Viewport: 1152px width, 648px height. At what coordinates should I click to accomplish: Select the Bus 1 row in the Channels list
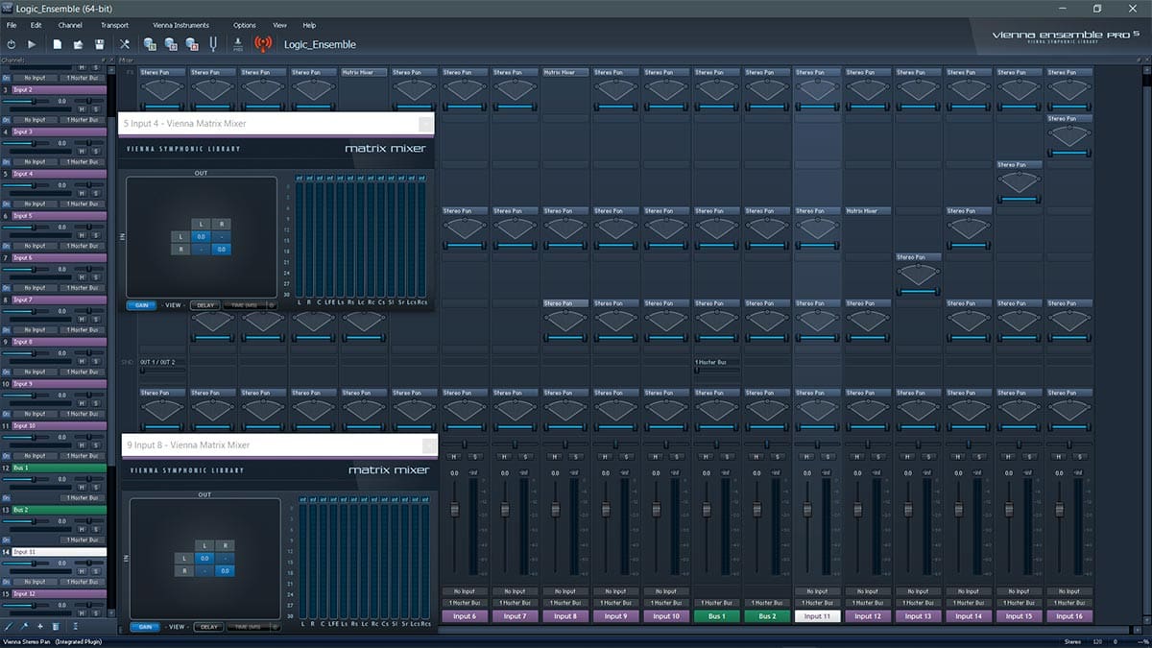click(x=60, y=468)
